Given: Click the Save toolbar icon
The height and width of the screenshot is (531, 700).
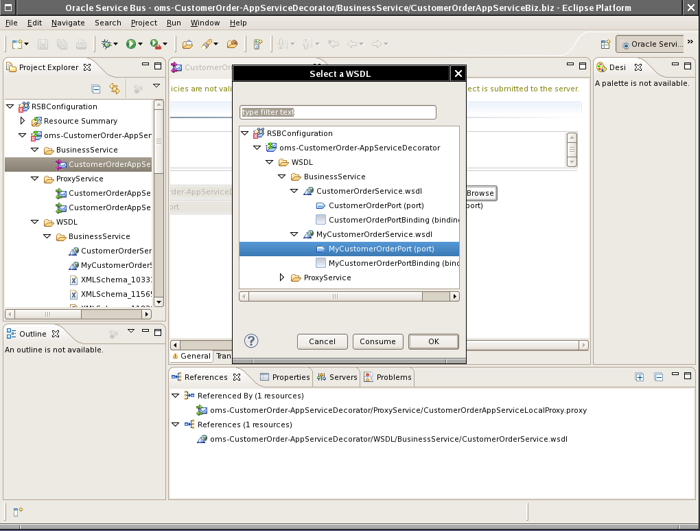Looking at the screenshot, I should click(43, 44).
